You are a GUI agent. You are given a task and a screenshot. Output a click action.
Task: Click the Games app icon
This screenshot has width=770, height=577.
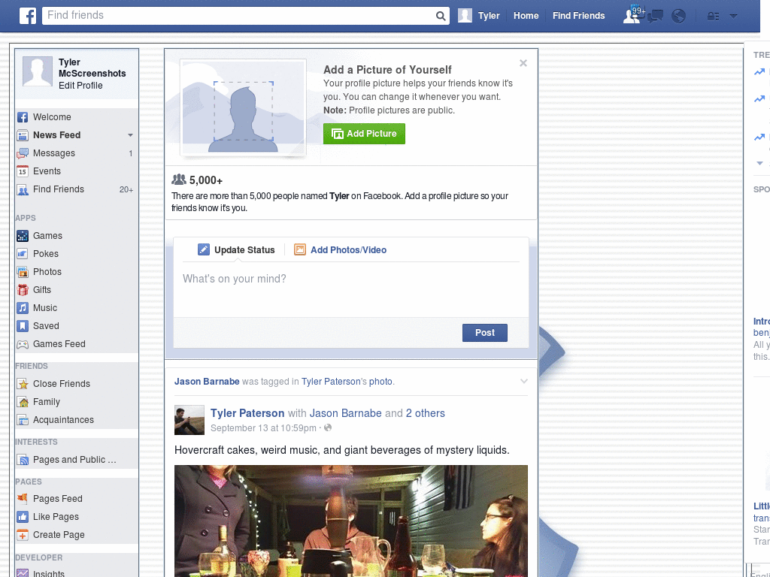[x=23, y=236]
